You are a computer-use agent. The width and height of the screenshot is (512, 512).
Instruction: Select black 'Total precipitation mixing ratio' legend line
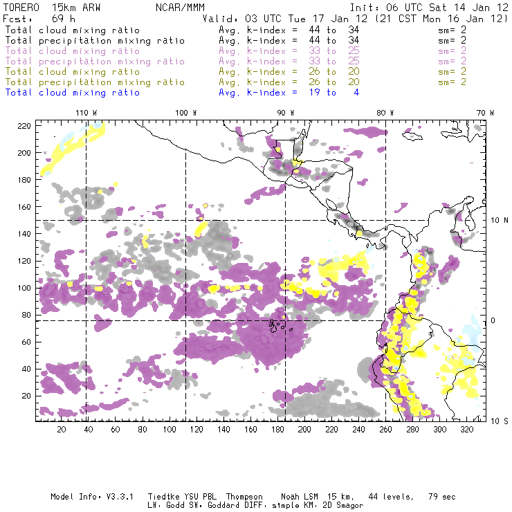(x=95, y=41)
